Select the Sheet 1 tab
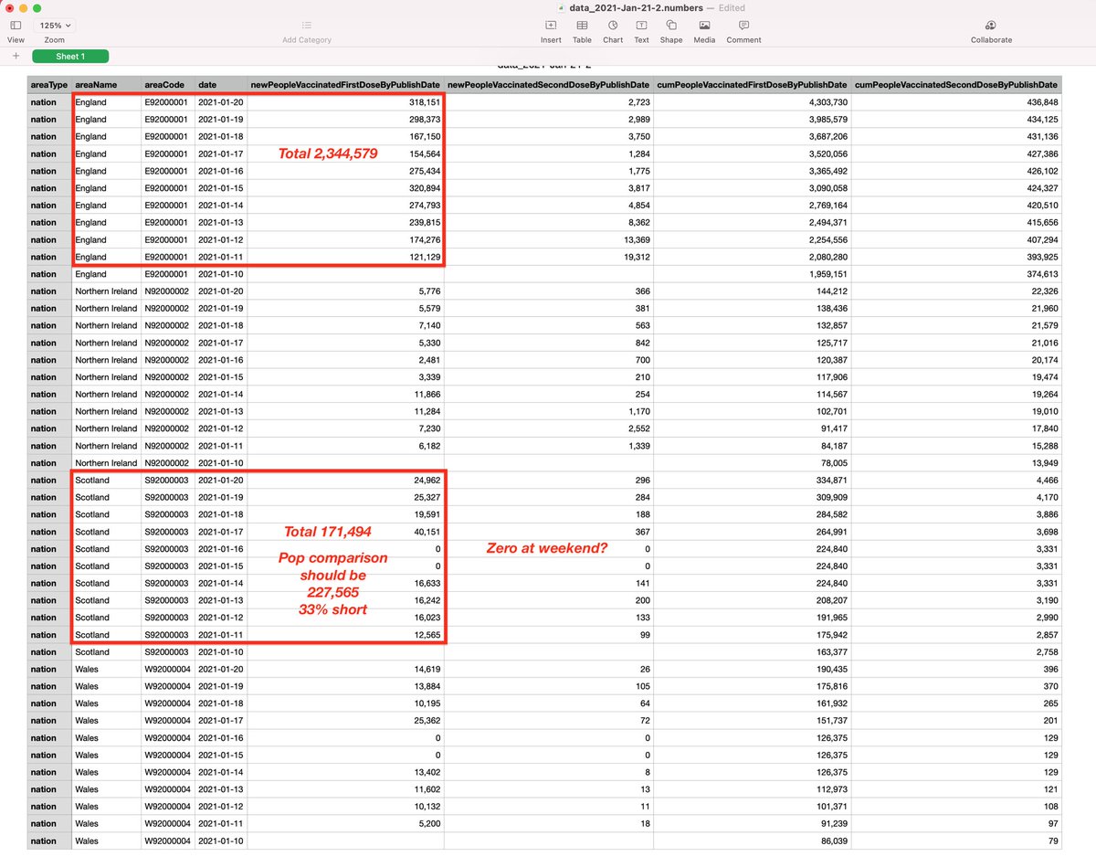Image resolution: width=1096 pixels, height=867 pixels. pos(70,57)
